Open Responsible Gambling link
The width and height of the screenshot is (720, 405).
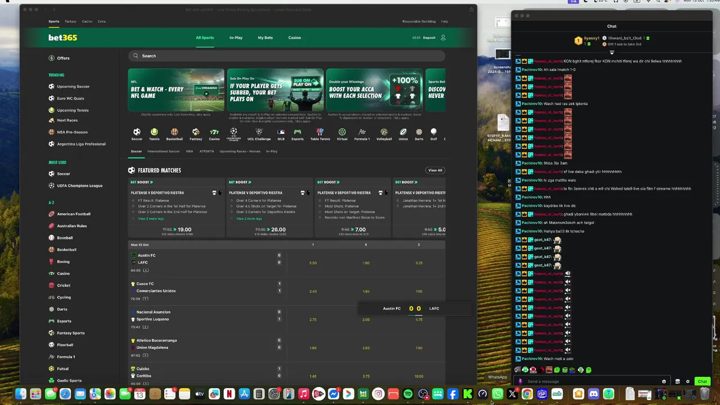(x=419, y=21)
